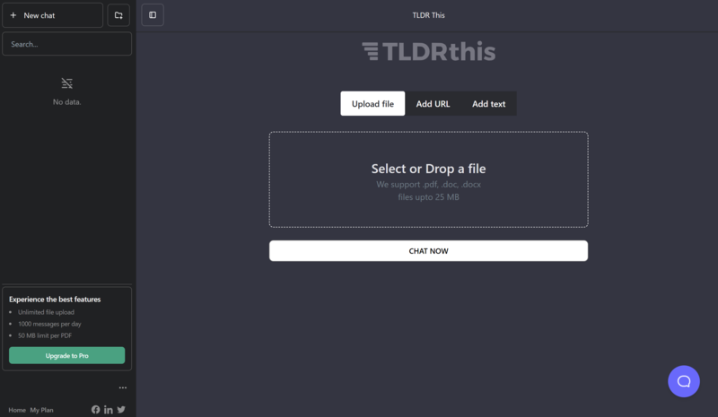Image resolution: width=718 pixels, height=417 pixels.
Task: Open the Facebook social icon
Action: coord(96,410)
